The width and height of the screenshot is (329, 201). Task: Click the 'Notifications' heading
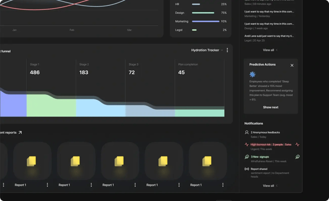253,123
